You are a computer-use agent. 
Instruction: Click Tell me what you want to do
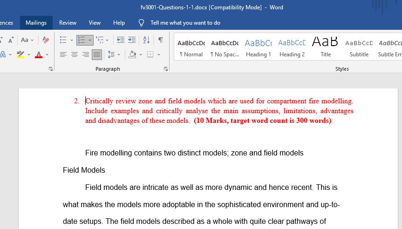click(185, 23)
